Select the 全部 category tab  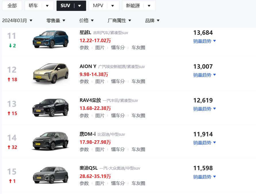(12, 6)
